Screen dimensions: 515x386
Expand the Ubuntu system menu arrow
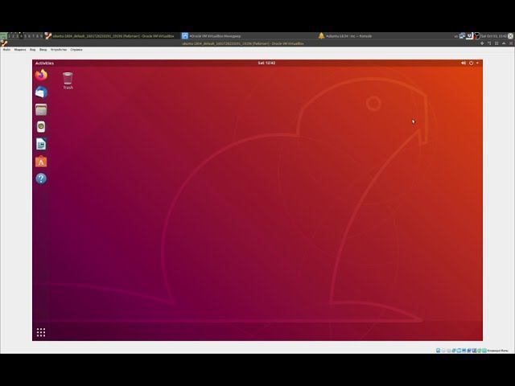tap(477, 63)
